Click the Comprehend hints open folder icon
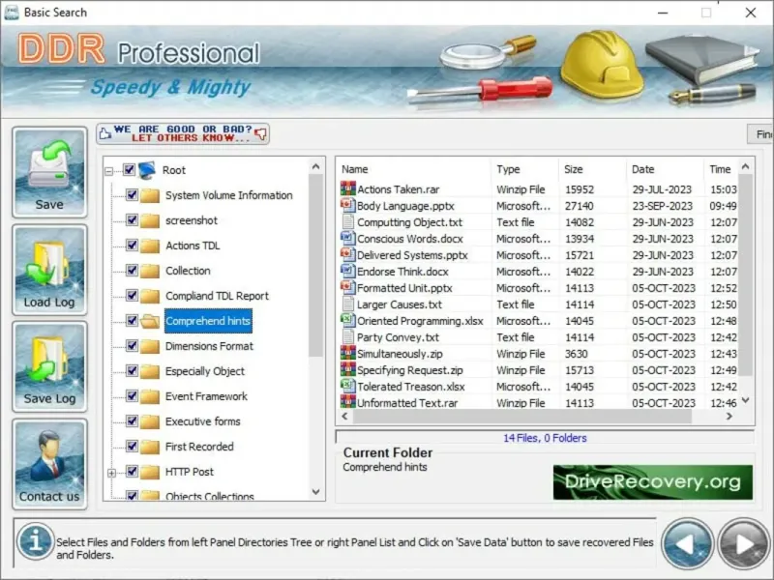The width and height of the screenshot is (774, 580). (150, 321)
